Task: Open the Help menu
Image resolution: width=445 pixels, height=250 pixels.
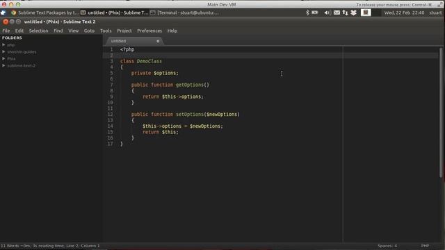Action: click(x=172, y=31)
